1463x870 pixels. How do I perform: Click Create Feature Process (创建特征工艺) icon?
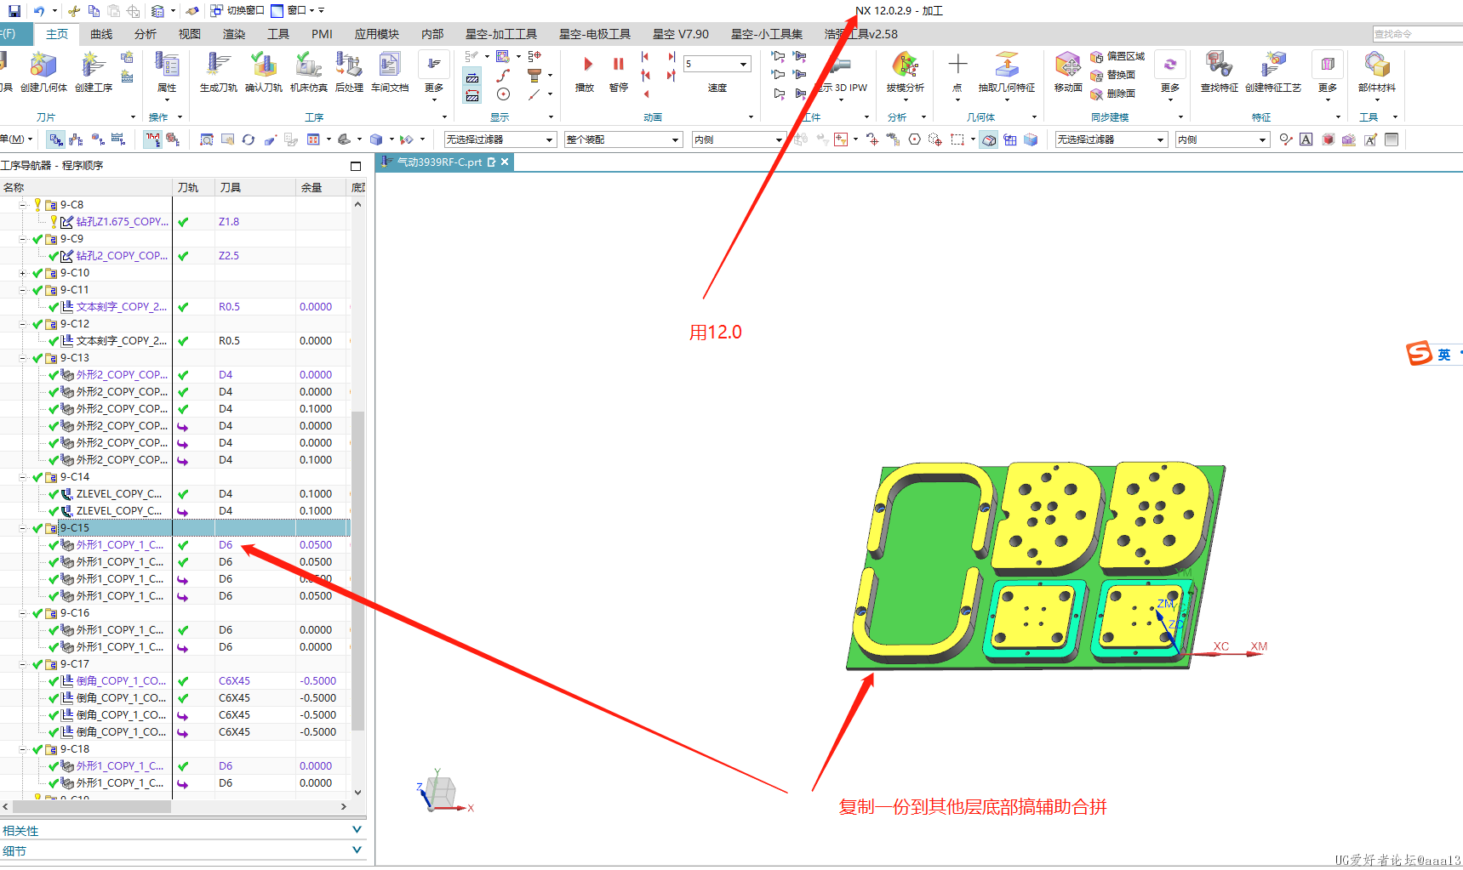coord(1273,65)
